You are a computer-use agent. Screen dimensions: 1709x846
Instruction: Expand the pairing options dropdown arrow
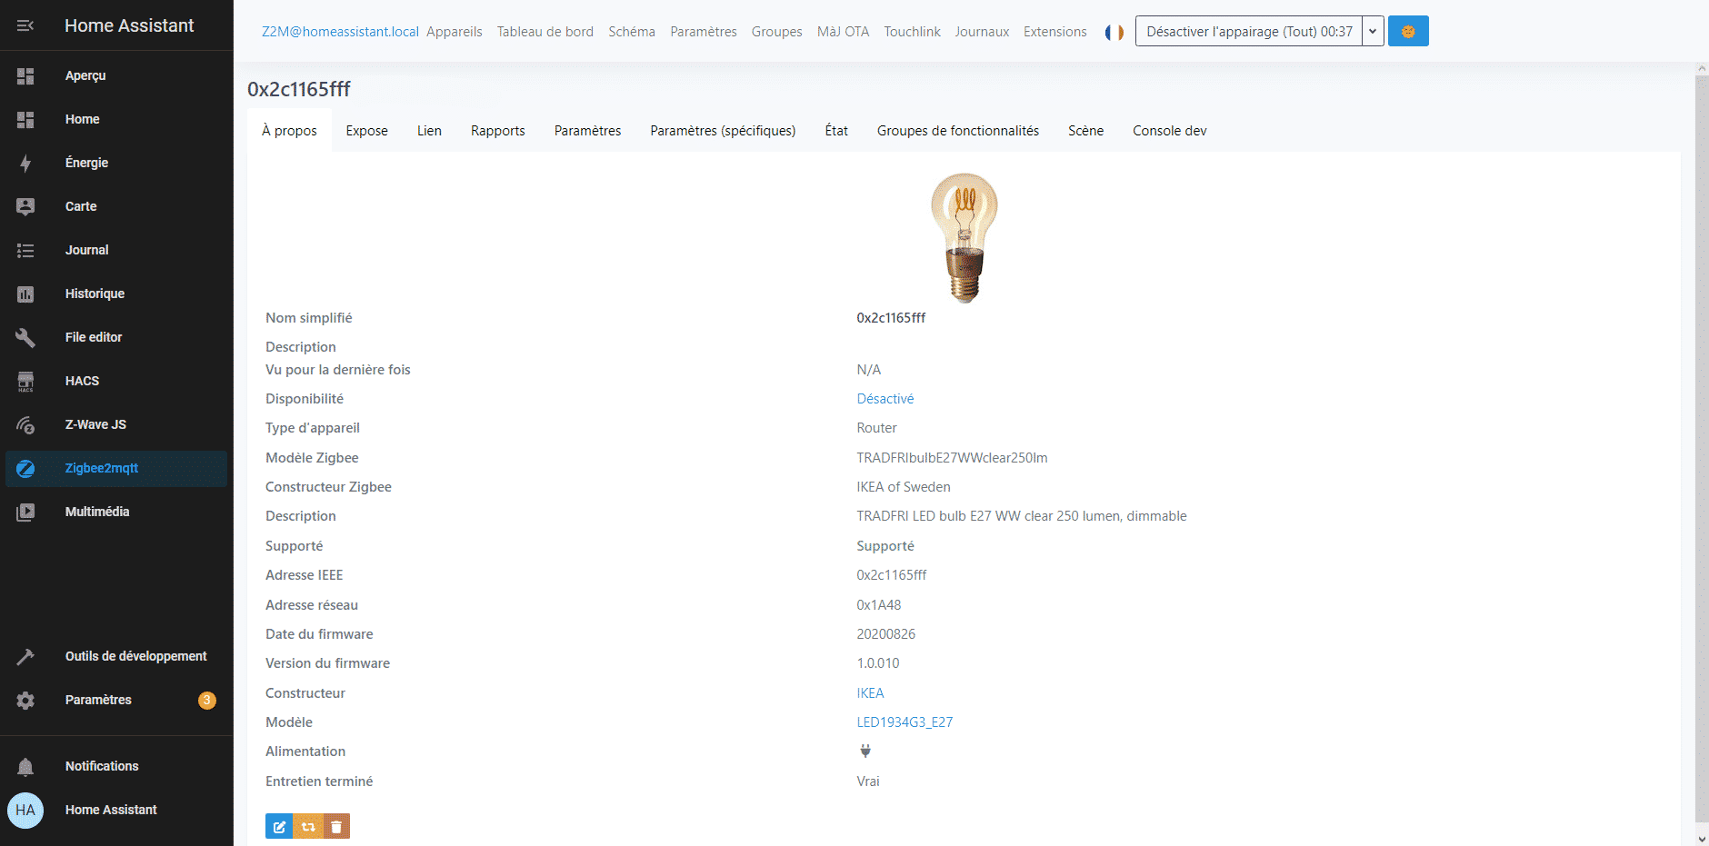(x=1373, y=31)
